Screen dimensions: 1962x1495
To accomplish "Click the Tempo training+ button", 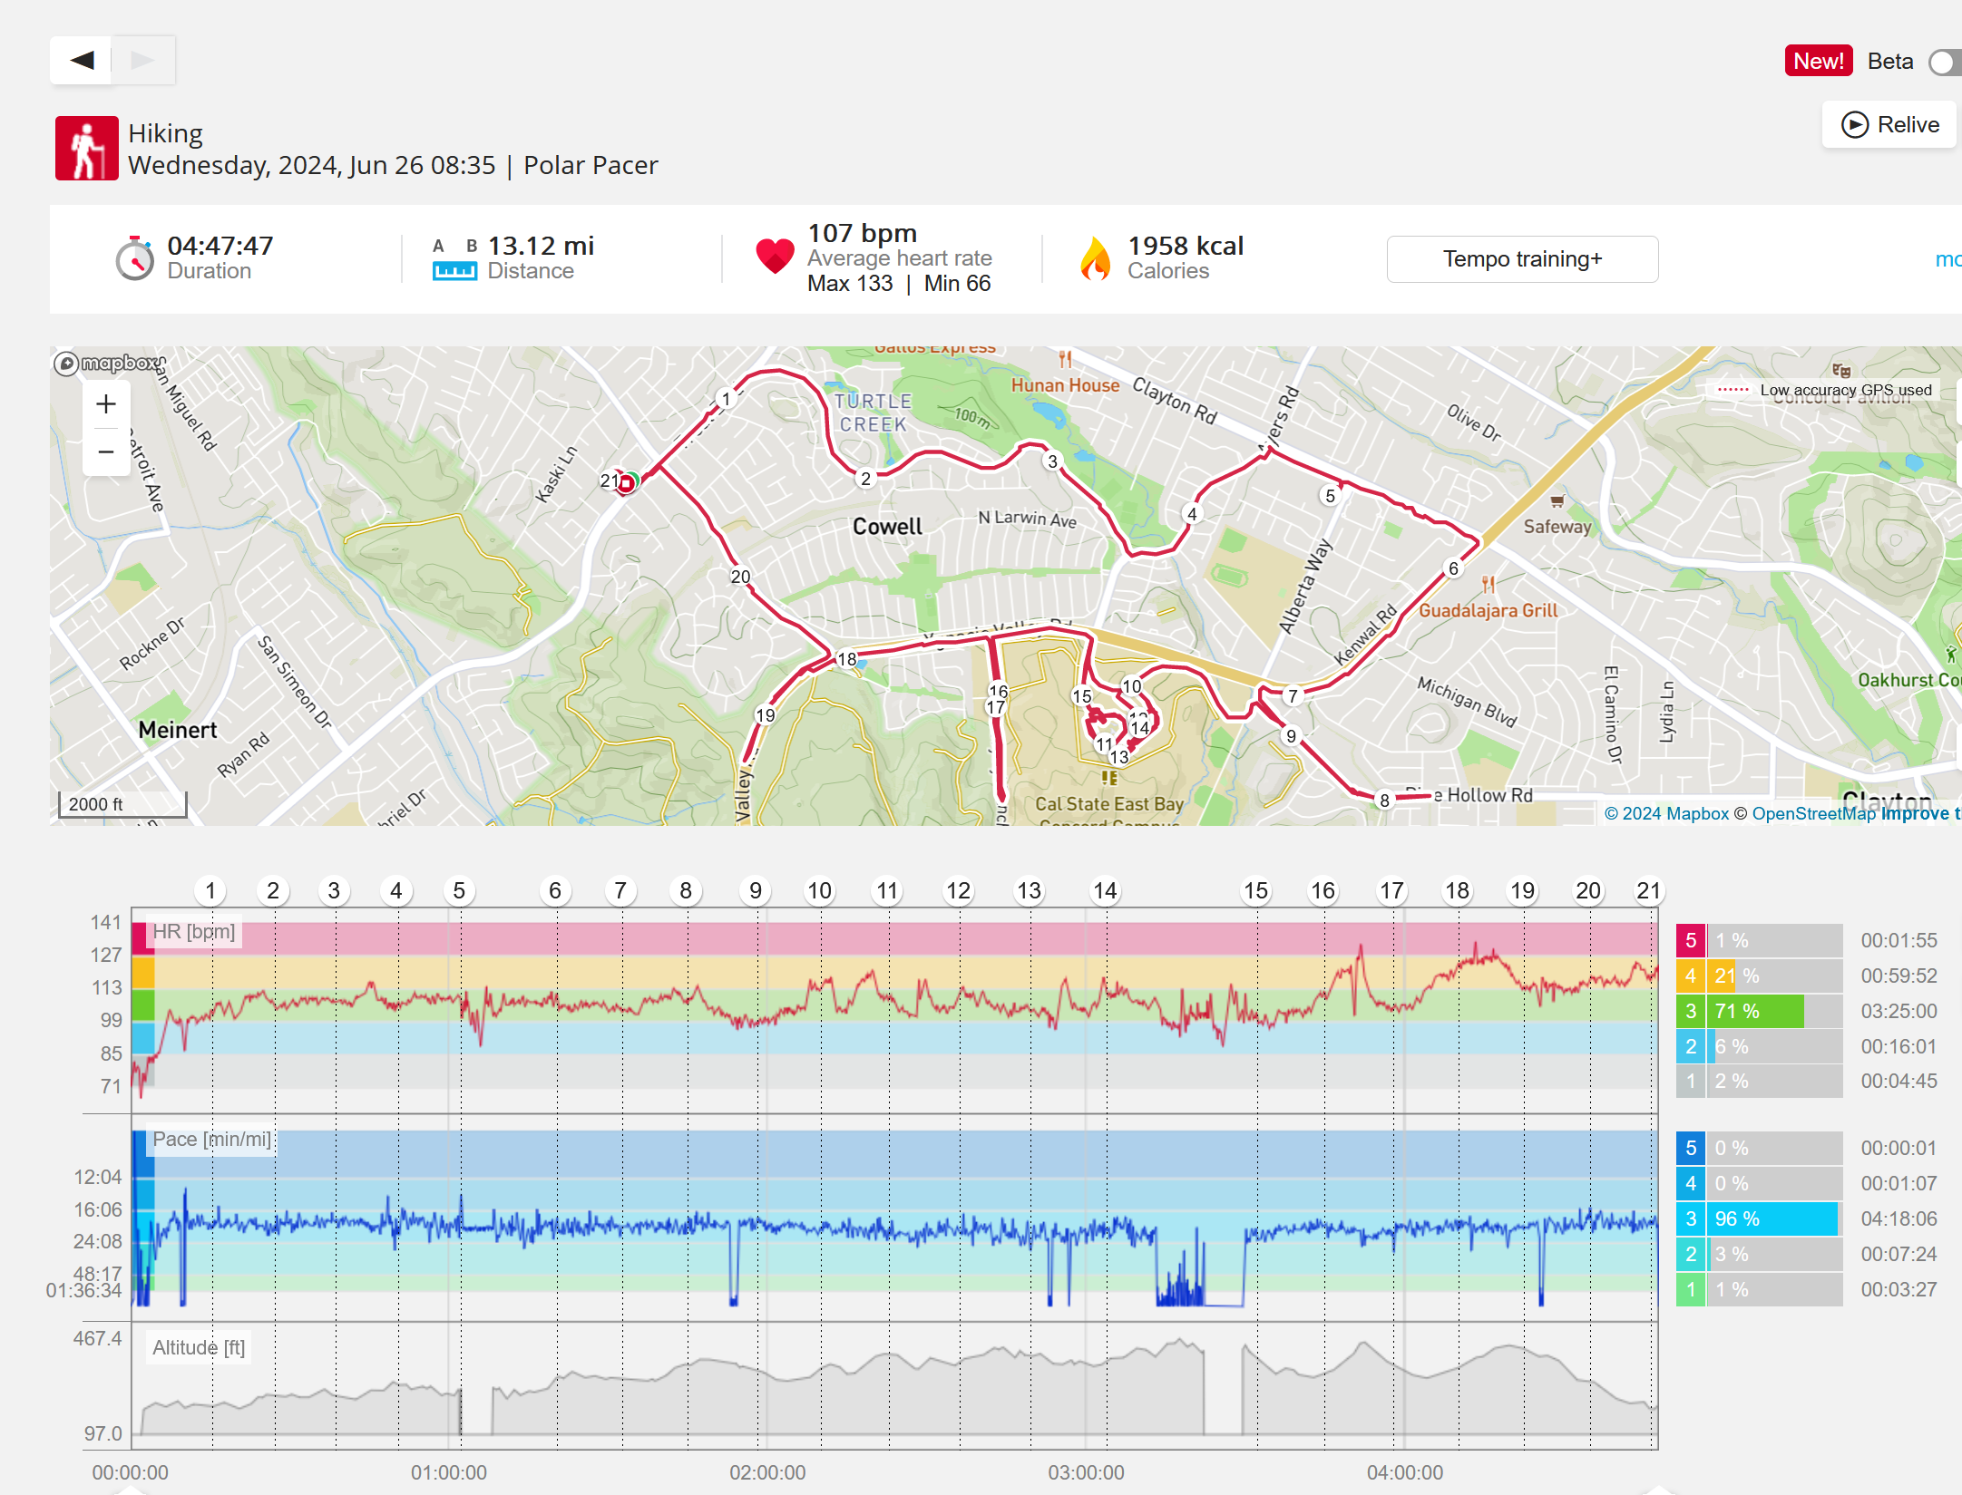I will (x=1522, y=259).
